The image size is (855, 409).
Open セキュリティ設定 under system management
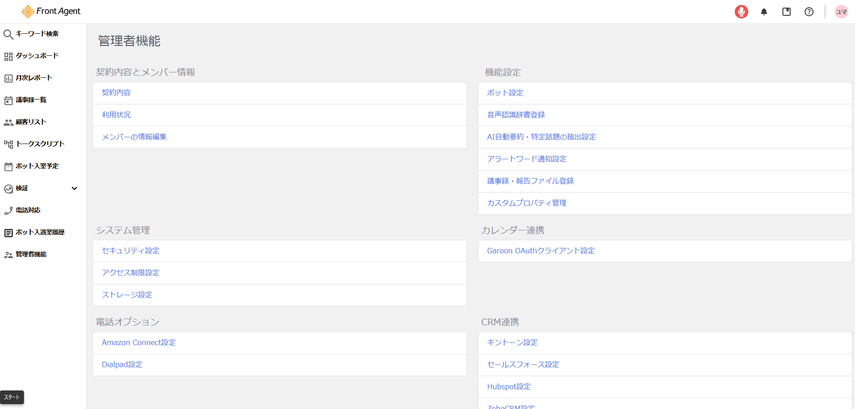(131, 251)
